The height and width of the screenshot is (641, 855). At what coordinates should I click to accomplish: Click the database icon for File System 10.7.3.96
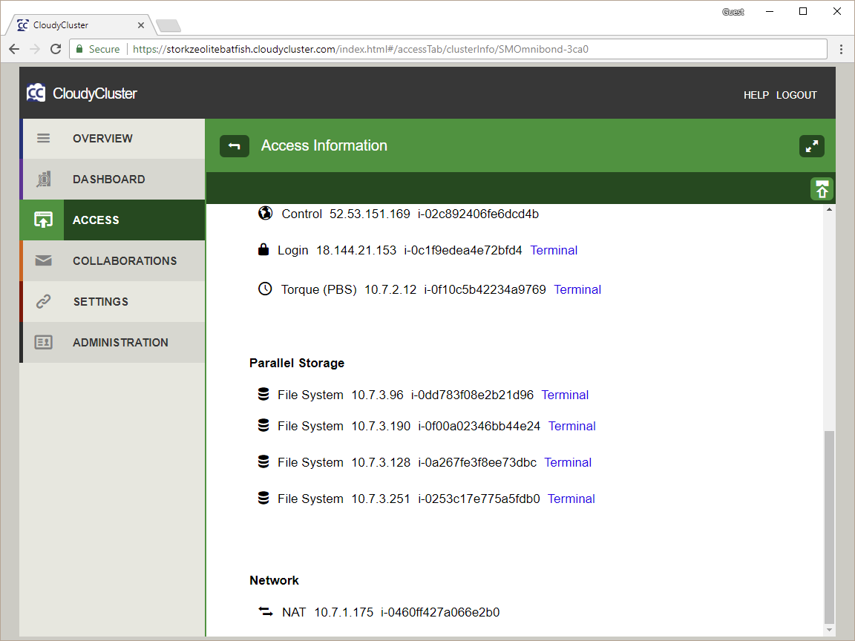click(263, 394)
